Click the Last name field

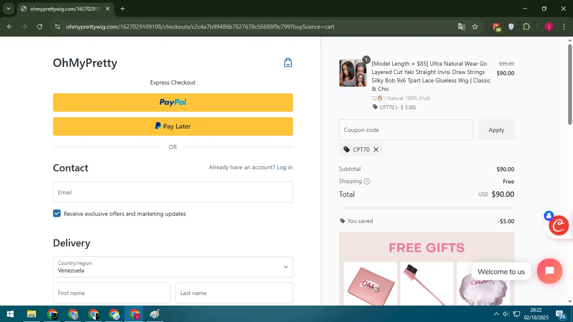tap(234, 293)
